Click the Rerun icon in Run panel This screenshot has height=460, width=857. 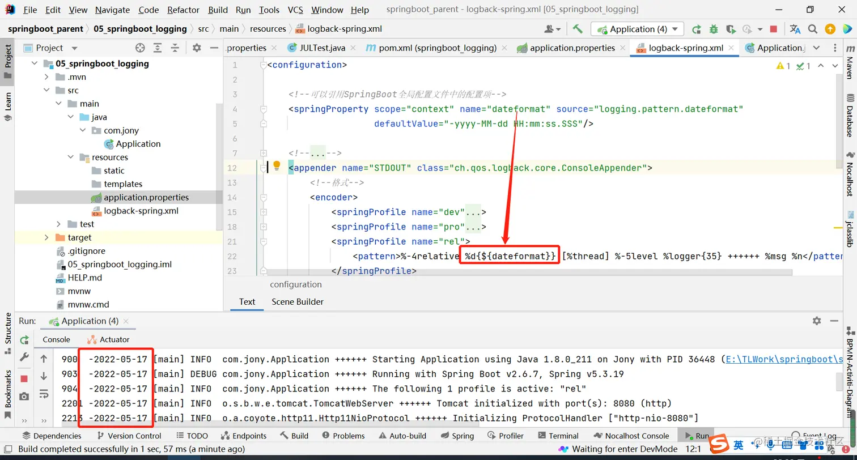click(24, 340)
